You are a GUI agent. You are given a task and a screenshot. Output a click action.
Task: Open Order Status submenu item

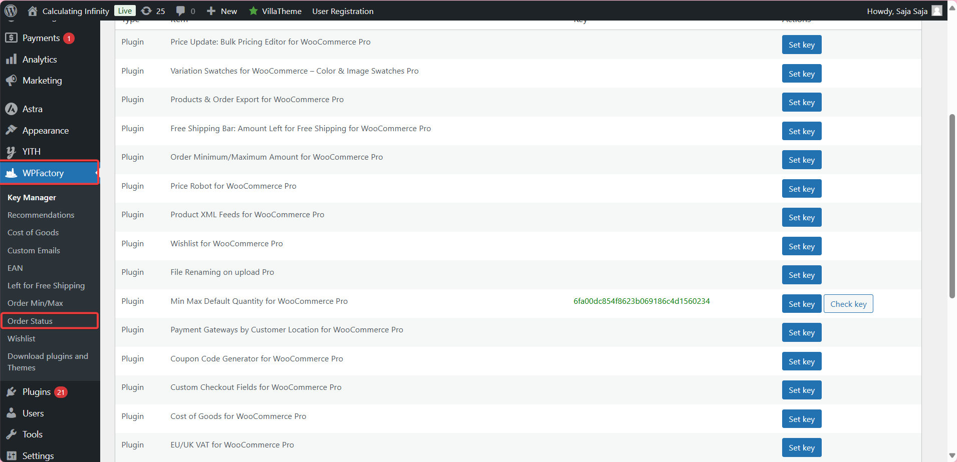[x=30, y=321]
